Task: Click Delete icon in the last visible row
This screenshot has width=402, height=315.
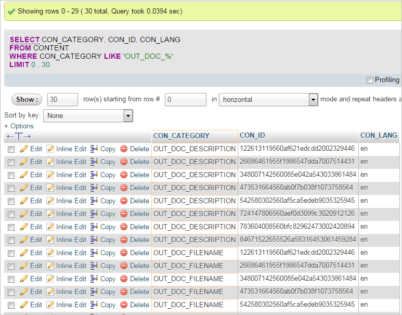Action: pyautogui.click(x=124, y=305)
